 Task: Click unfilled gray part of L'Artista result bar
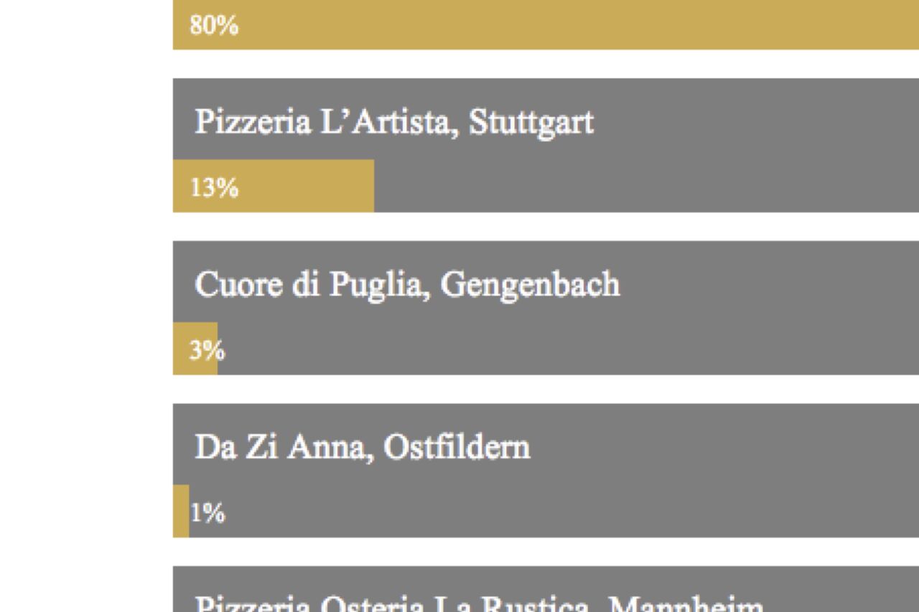(646, 187)
